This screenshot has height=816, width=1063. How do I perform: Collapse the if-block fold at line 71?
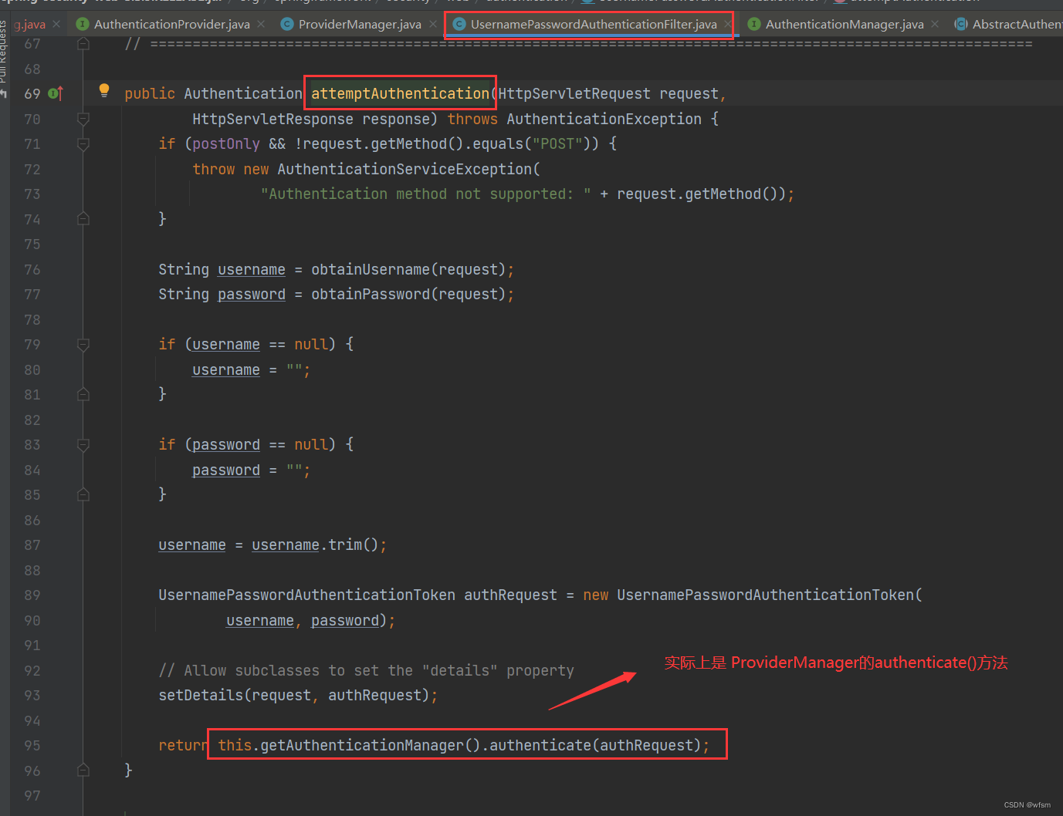(83, 144)
